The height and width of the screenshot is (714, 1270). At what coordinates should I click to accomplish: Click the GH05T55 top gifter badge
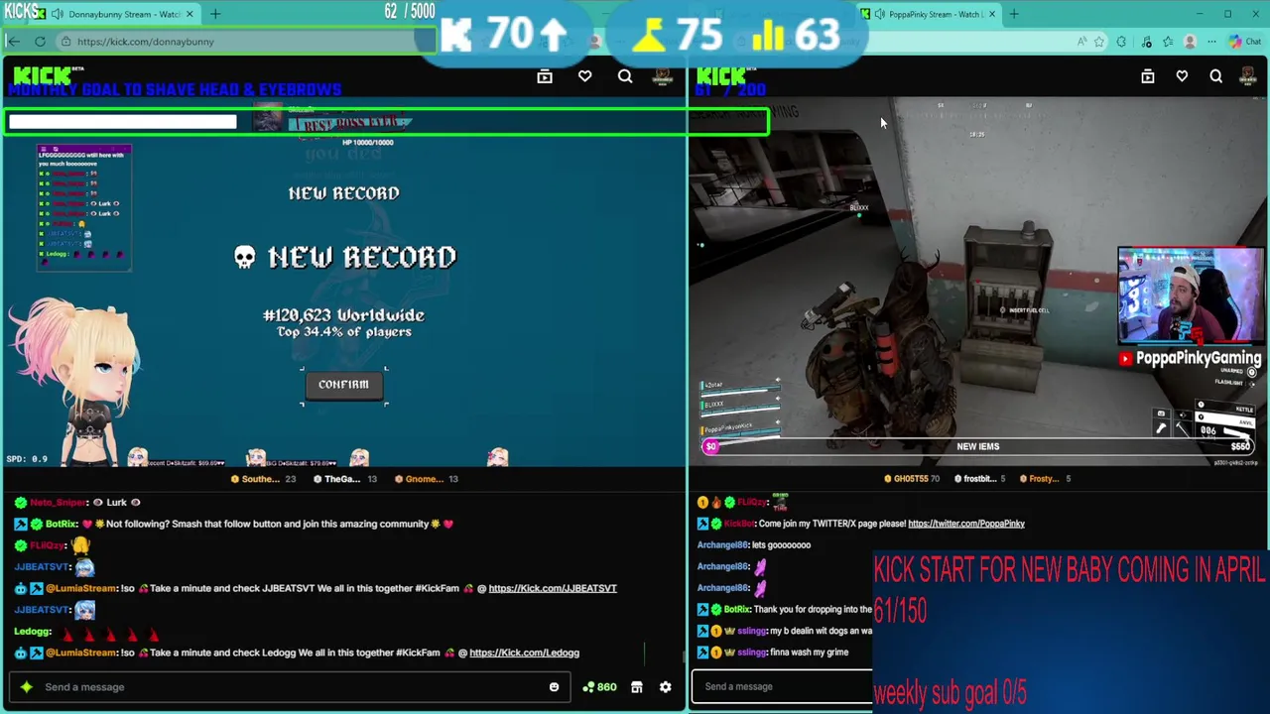pyautogui.click(x=912, y=479)
